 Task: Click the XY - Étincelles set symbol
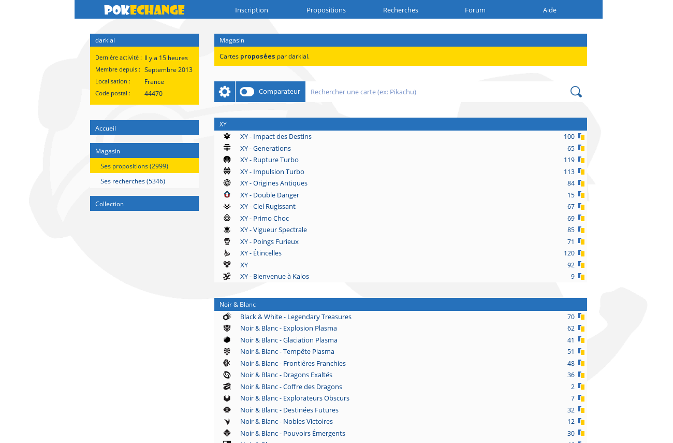[227, 253]
